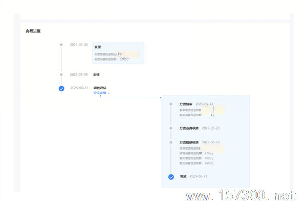Click the date next to 分流复审
Viewport: 307px width, 205px height.
[x=204, y=104]
